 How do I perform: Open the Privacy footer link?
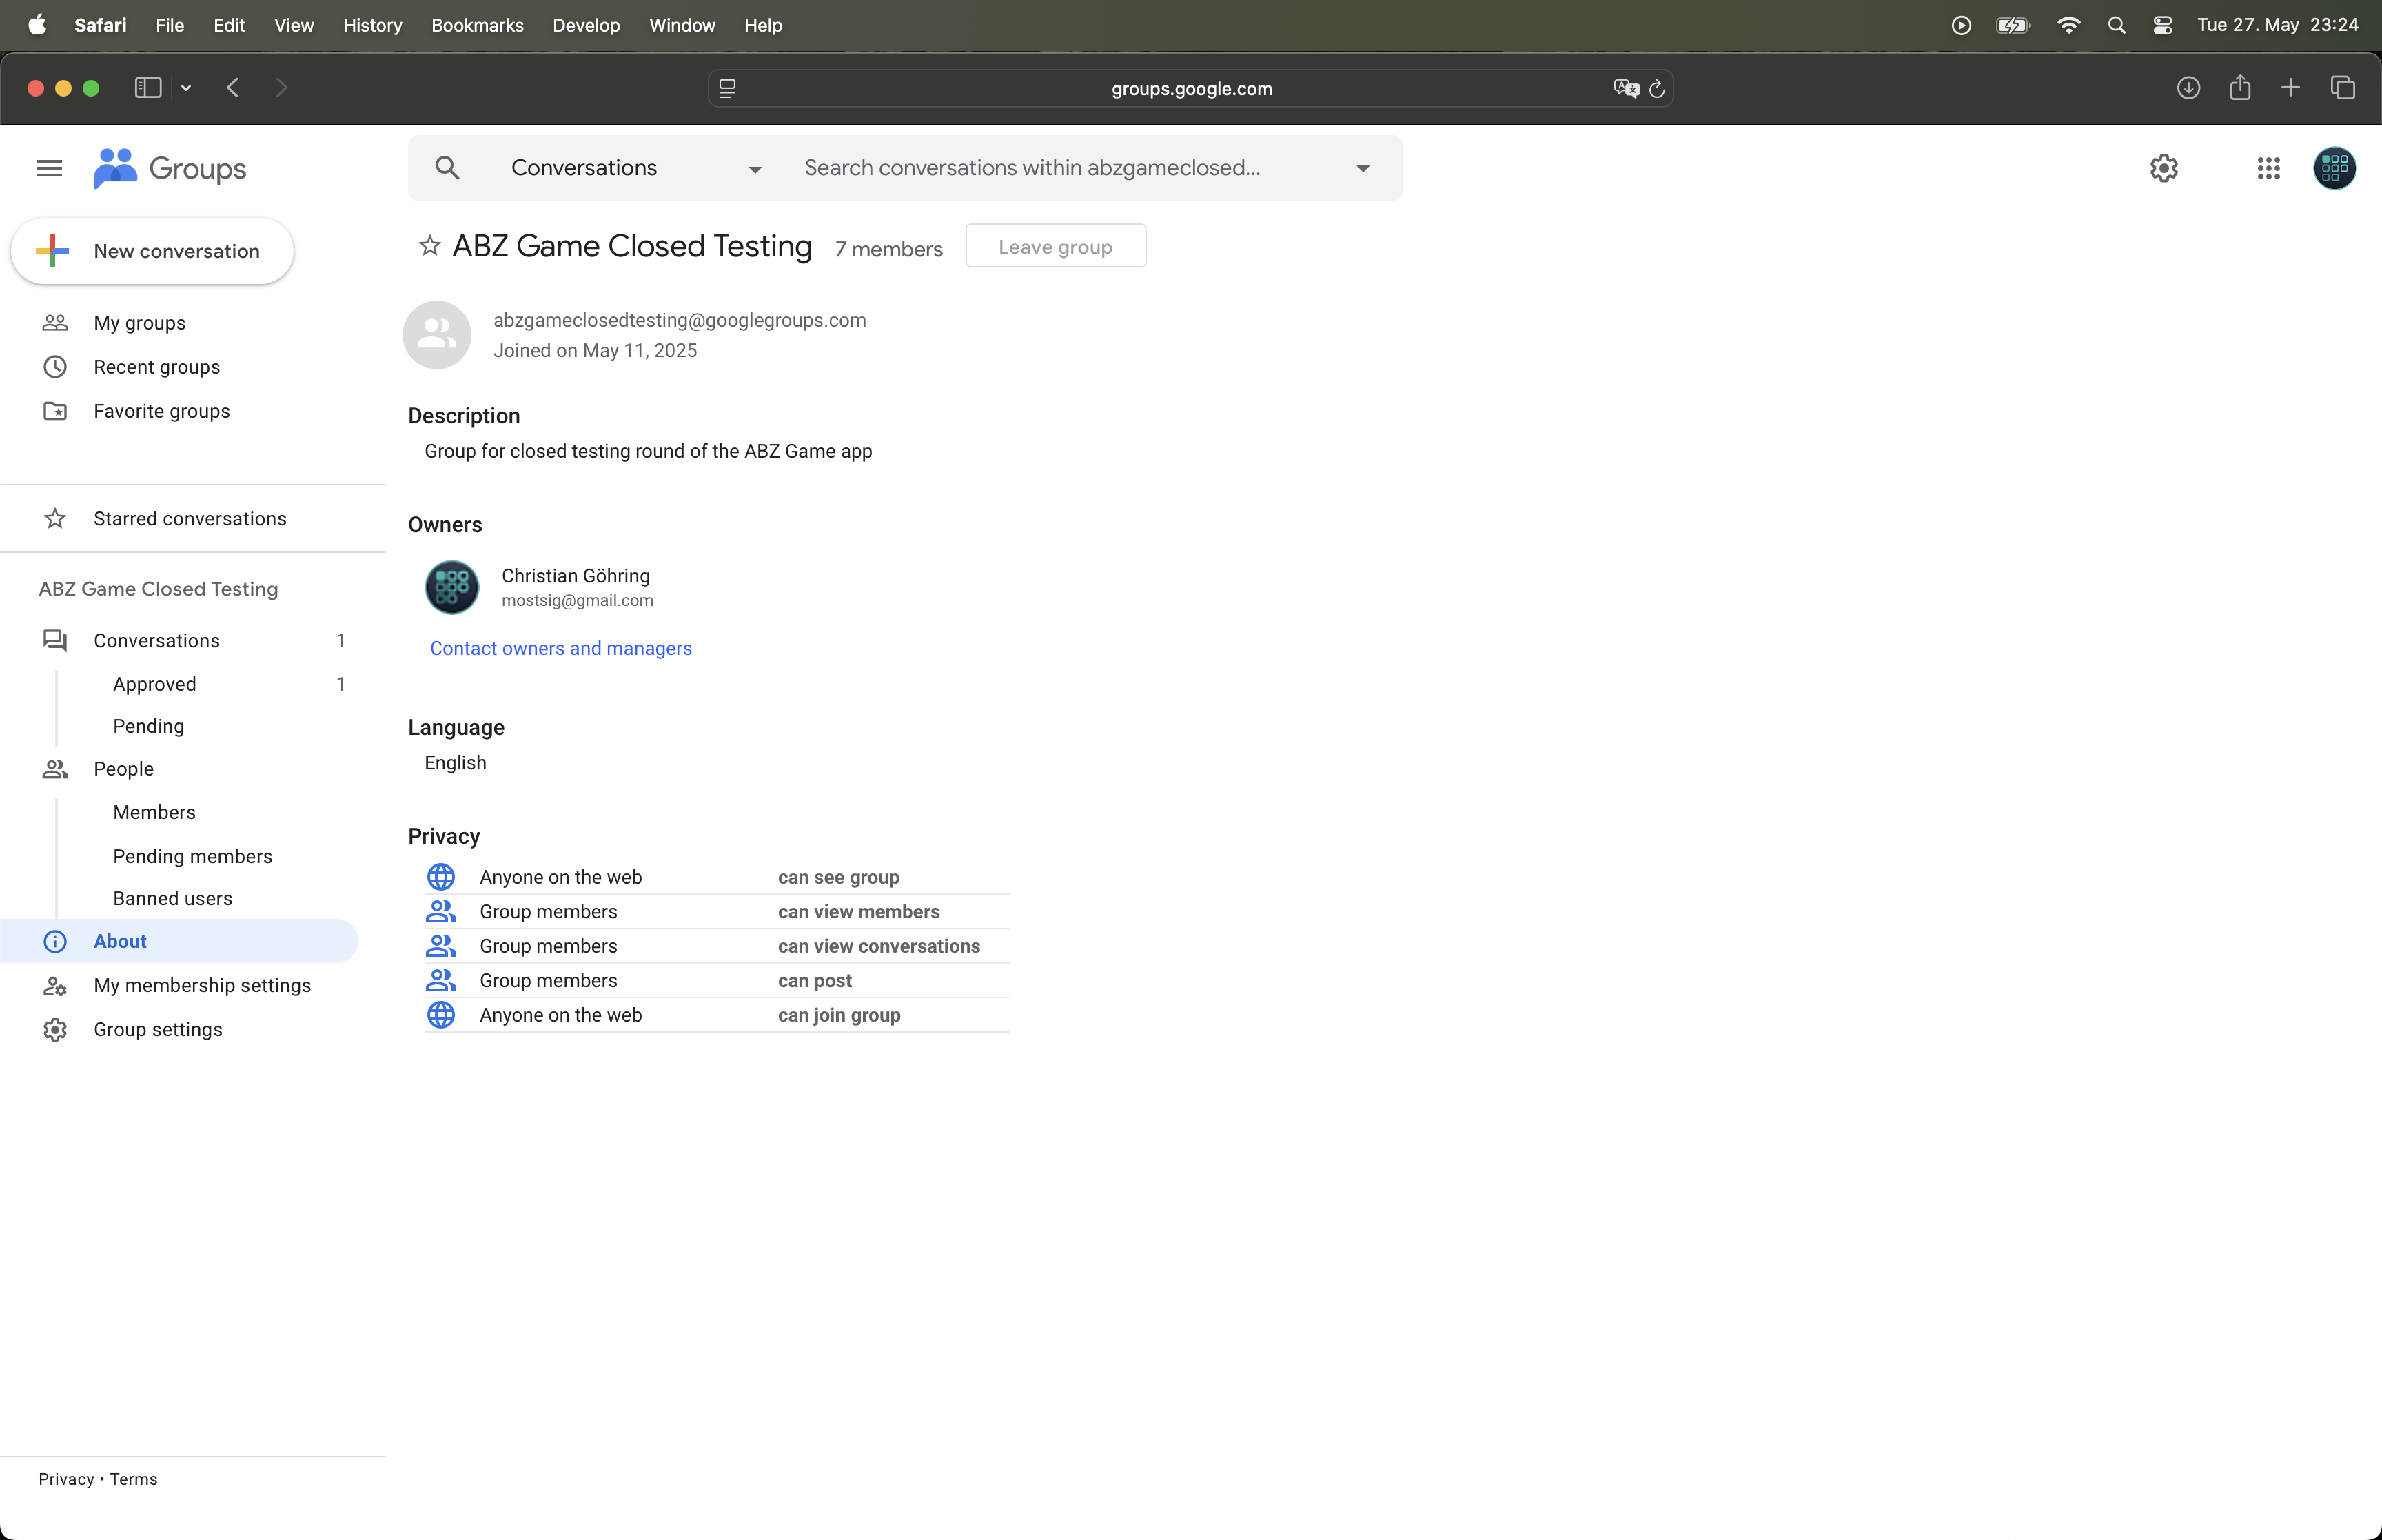tap(66, 1479)
